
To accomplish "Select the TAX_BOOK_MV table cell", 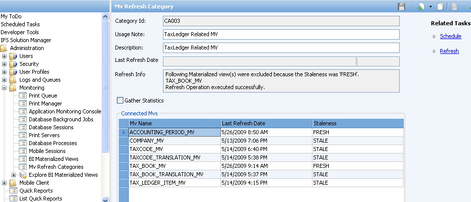I will click(174, 166).
